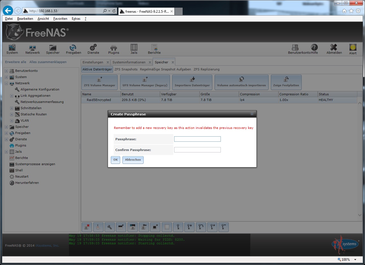Expand the Statische Routen tree node

point(12,114)
